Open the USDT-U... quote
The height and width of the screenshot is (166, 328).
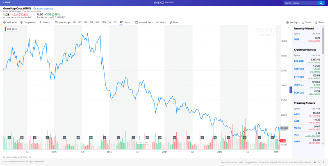tap(299, 85)
